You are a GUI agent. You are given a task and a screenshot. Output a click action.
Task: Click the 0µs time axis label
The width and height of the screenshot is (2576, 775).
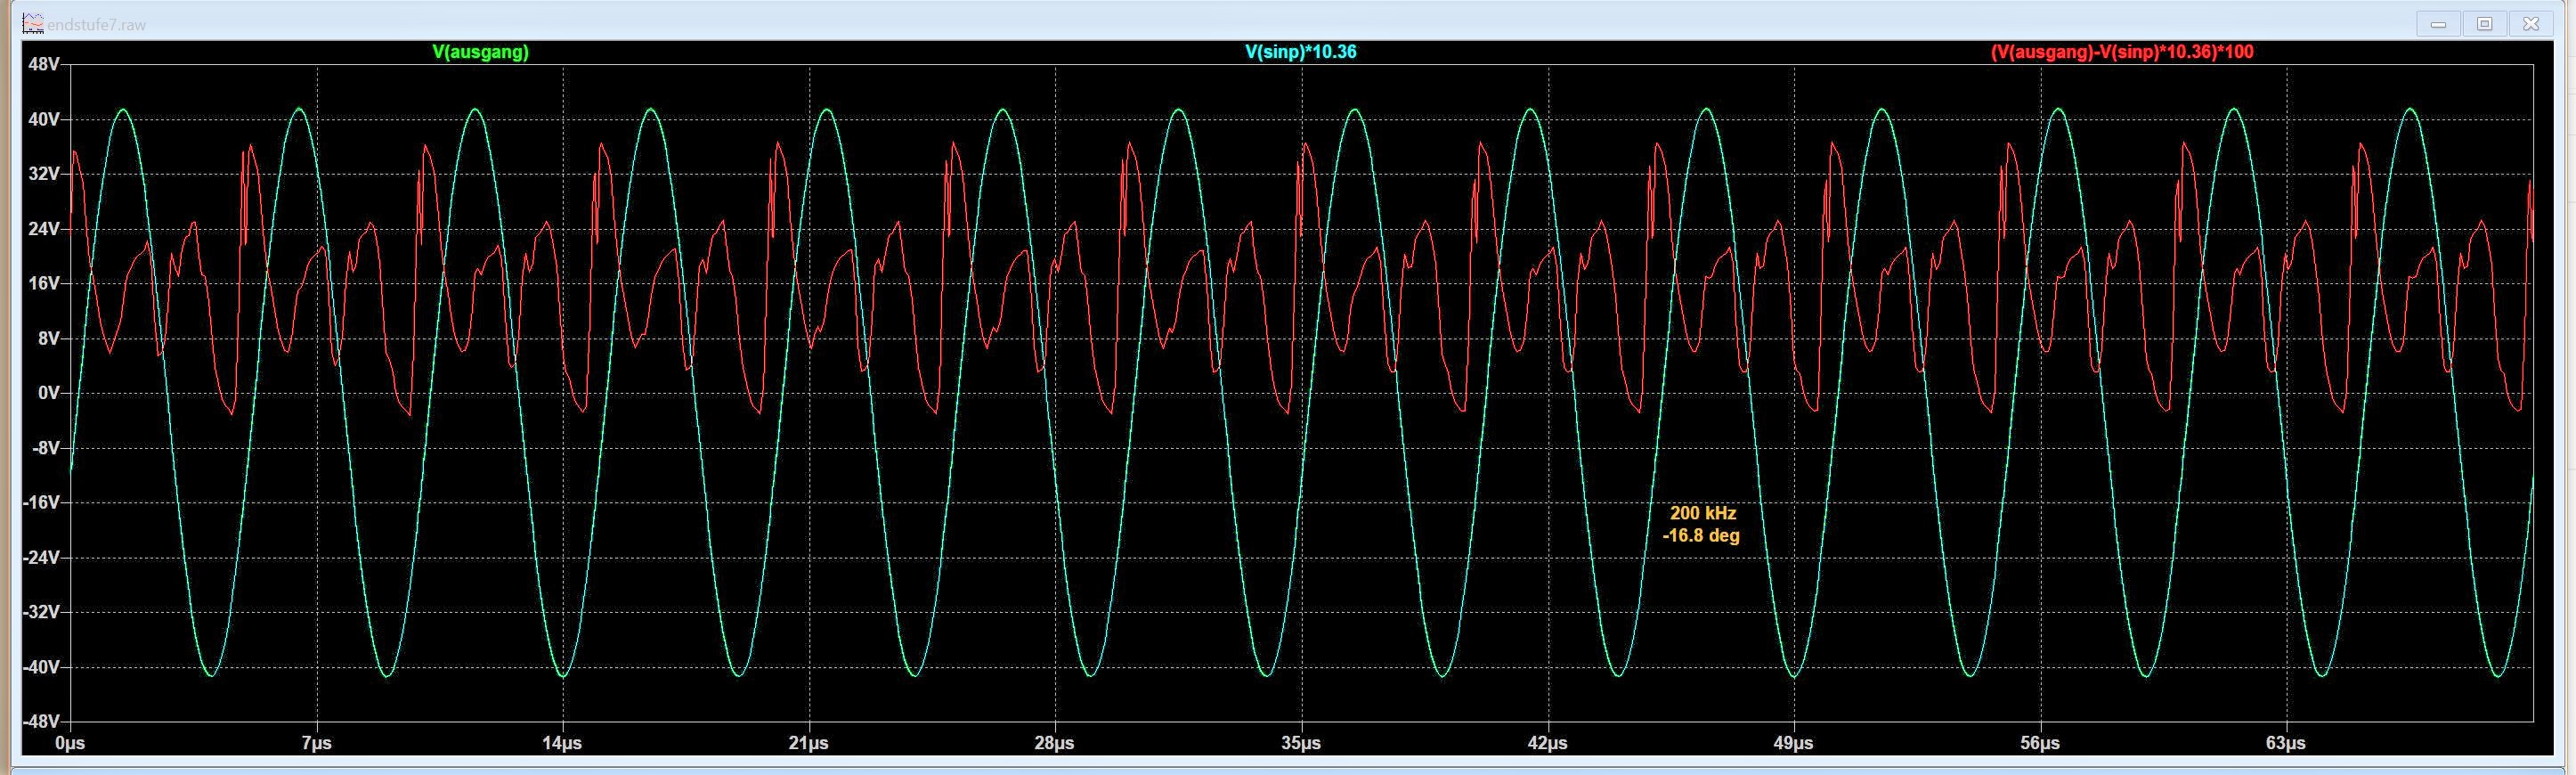(70, 744)
